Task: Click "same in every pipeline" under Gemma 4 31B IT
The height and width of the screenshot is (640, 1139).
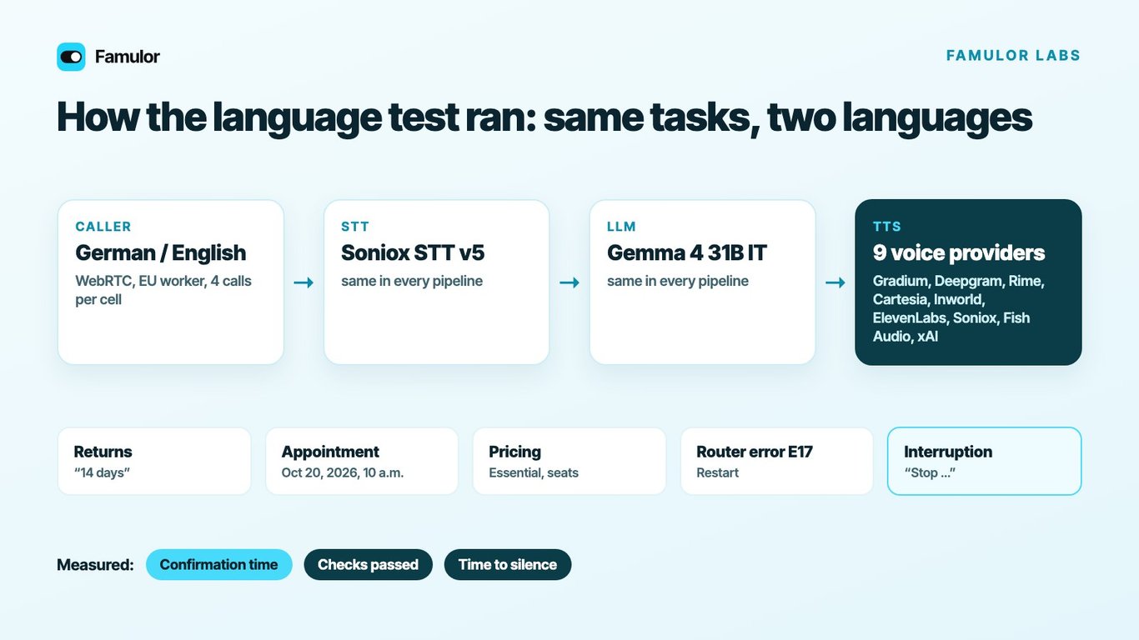Action: point(678,281)
